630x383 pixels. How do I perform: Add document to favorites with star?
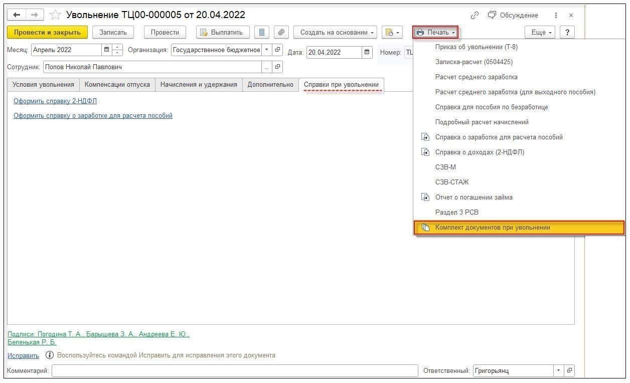coord(55,15)
